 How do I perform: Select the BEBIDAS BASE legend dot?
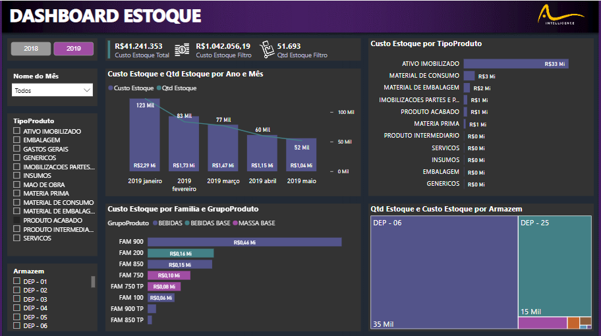[x=188, y=223]
